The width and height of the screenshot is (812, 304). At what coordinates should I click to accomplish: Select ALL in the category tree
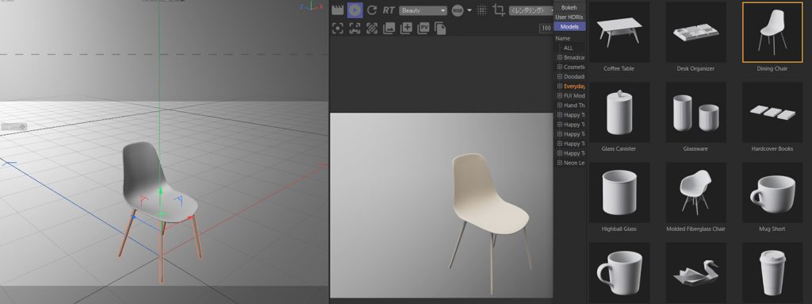point(568,48)
